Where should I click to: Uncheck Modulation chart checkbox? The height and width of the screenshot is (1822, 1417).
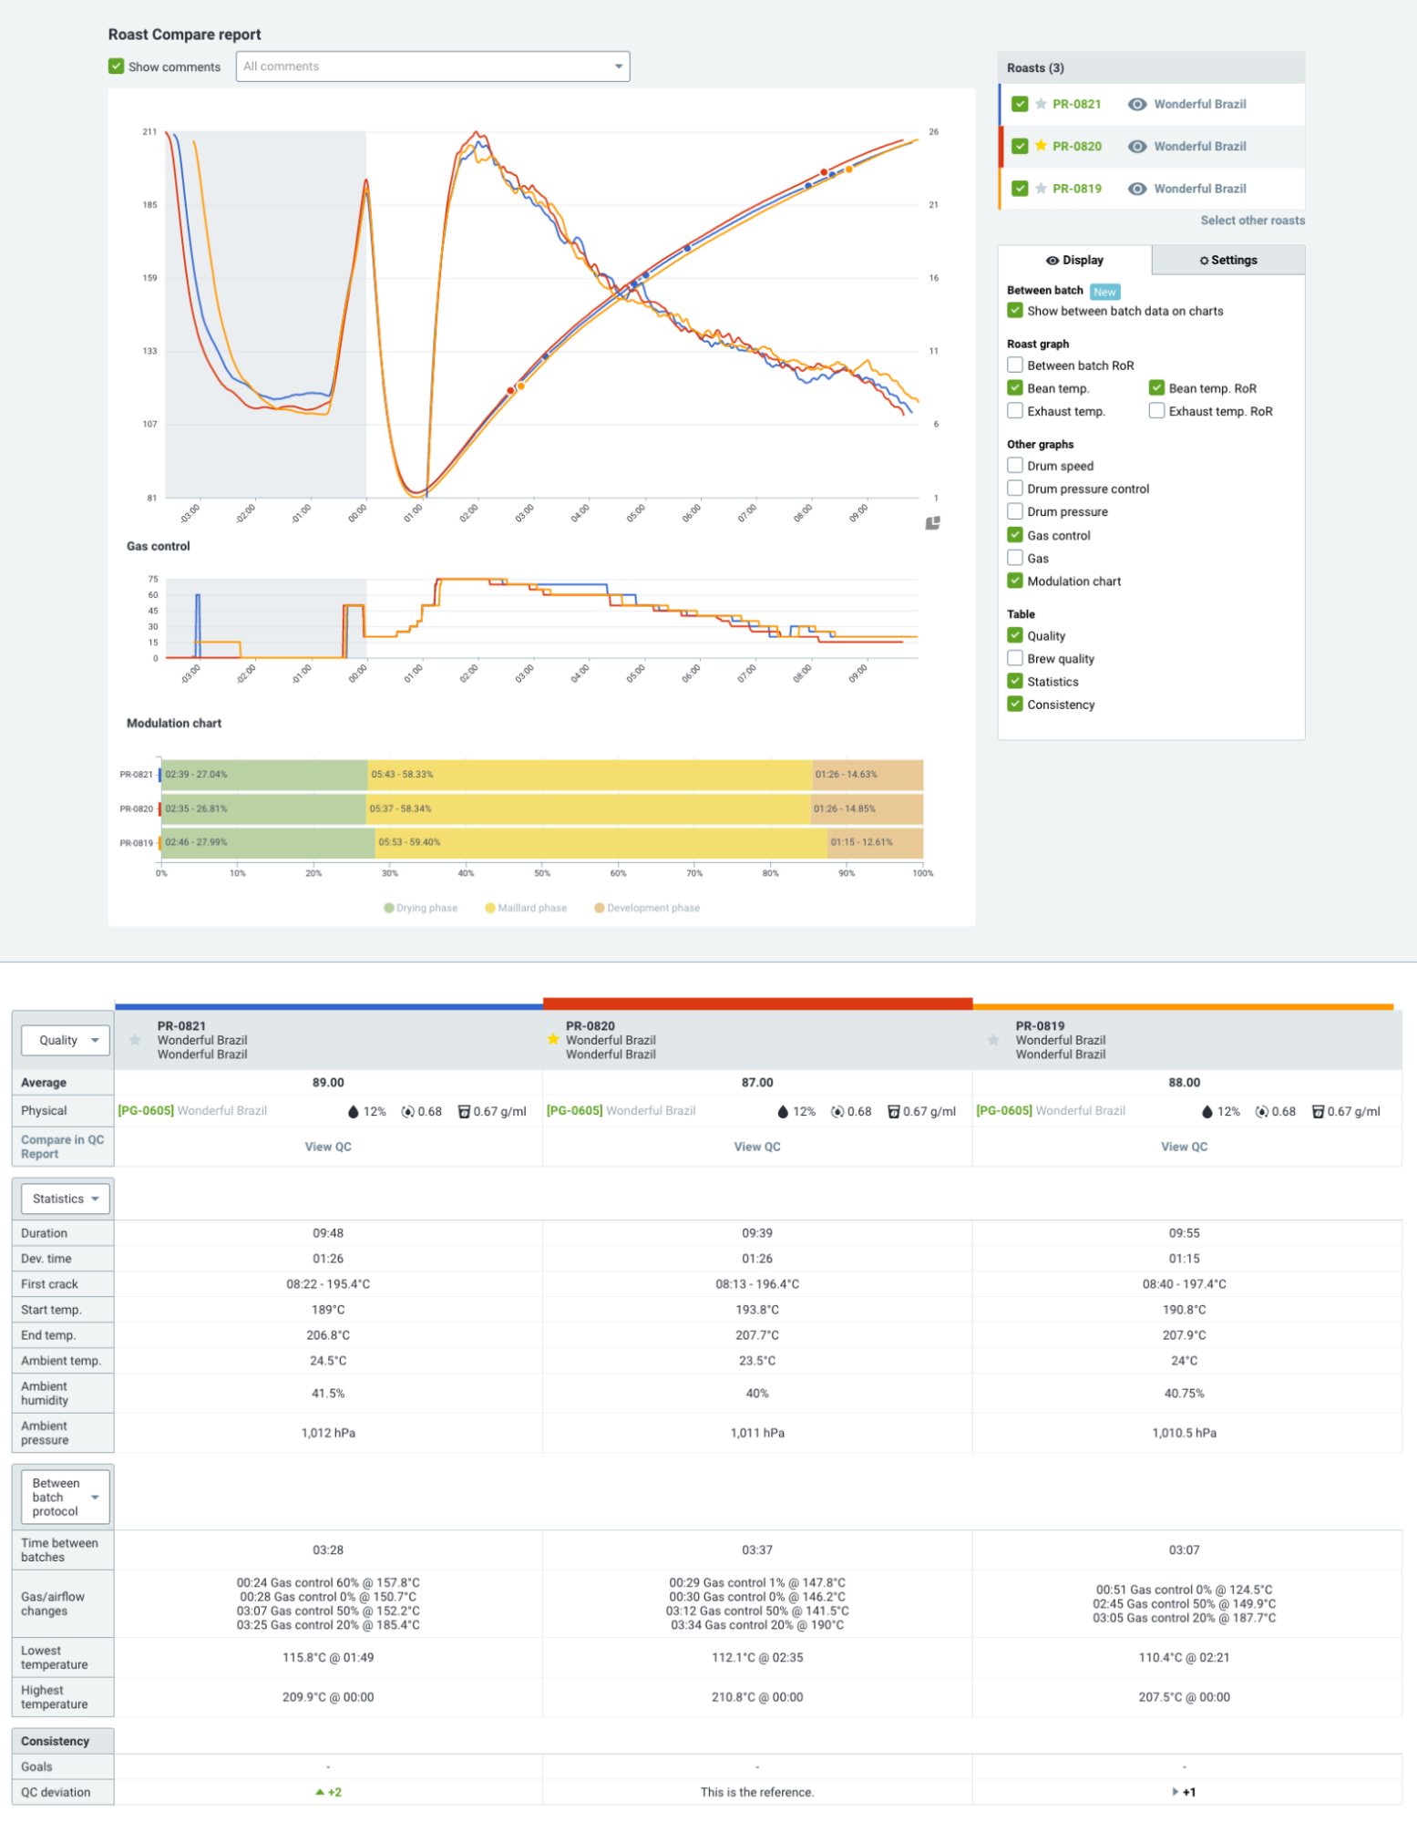click(1014, 581)
